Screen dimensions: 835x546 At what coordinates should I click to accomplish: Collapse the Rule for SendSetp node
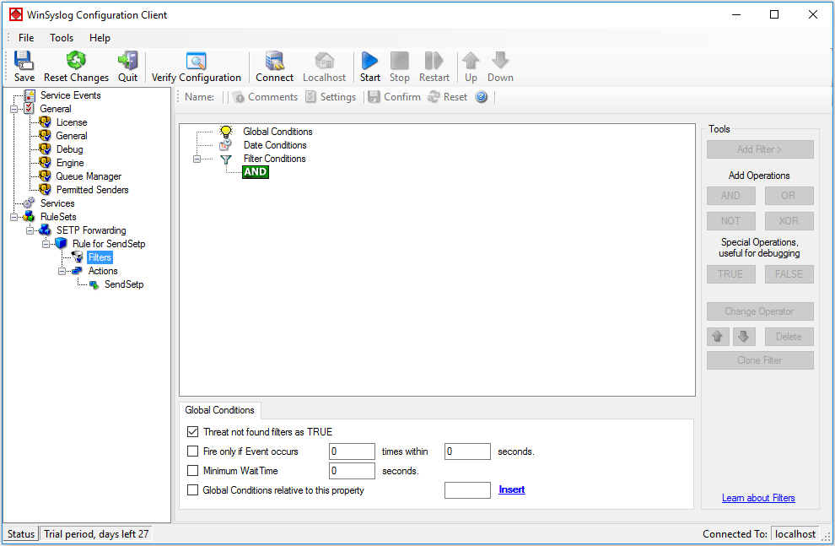pyautogui.click(x=46, y=244)
